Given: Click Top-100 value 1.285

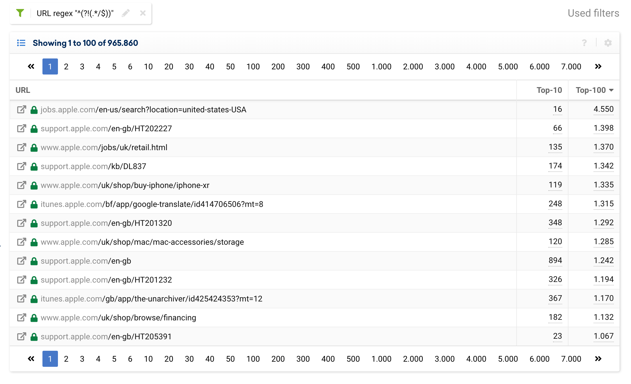Looking at the screenshot, I should 603,242.
